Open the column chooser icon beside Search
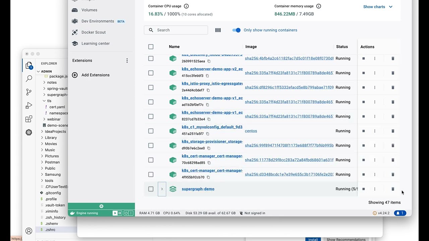The image size is (429, 241). (218, 30)
